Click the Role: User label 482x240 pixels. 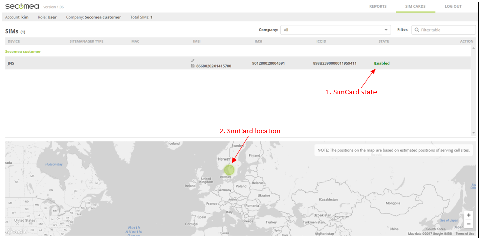tap(47, 17)
